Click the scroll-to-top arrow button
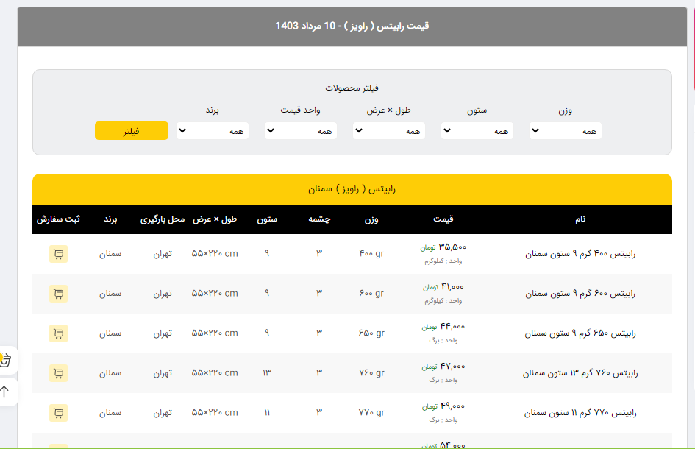 (x=6, y=392)
